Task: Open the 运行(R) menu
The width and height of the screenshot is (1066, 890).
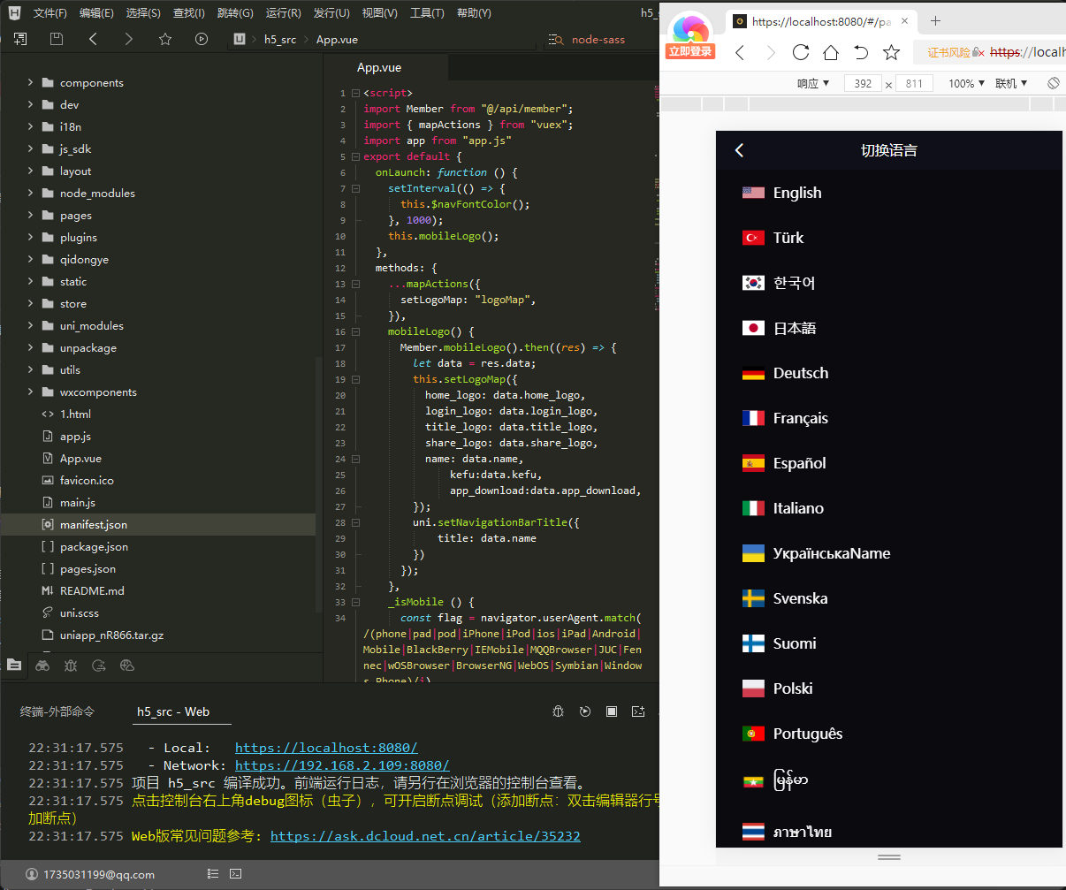Action: [283, 13]
